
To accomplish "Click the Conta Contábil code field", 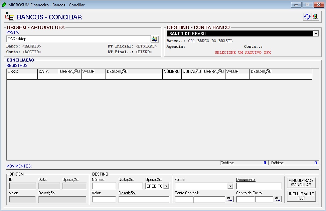I will [184, 199].
